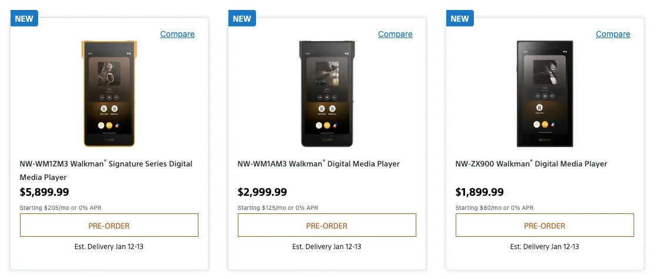The width and height of the screenshot is (660, 279).
Task: Open the black NW-WM1AM3 Walkman product image
Action: pos(327,94)
